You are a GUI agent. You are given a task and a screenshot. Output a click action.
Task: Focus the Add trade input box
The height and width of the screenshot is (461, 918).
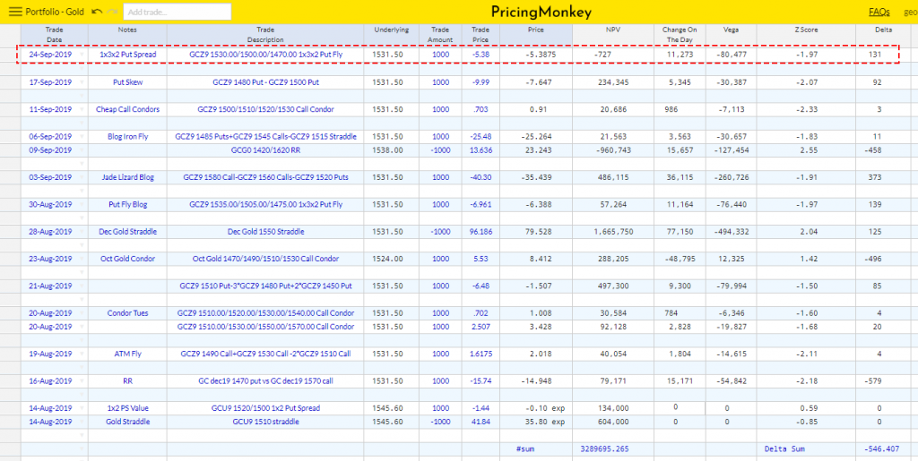178,12
